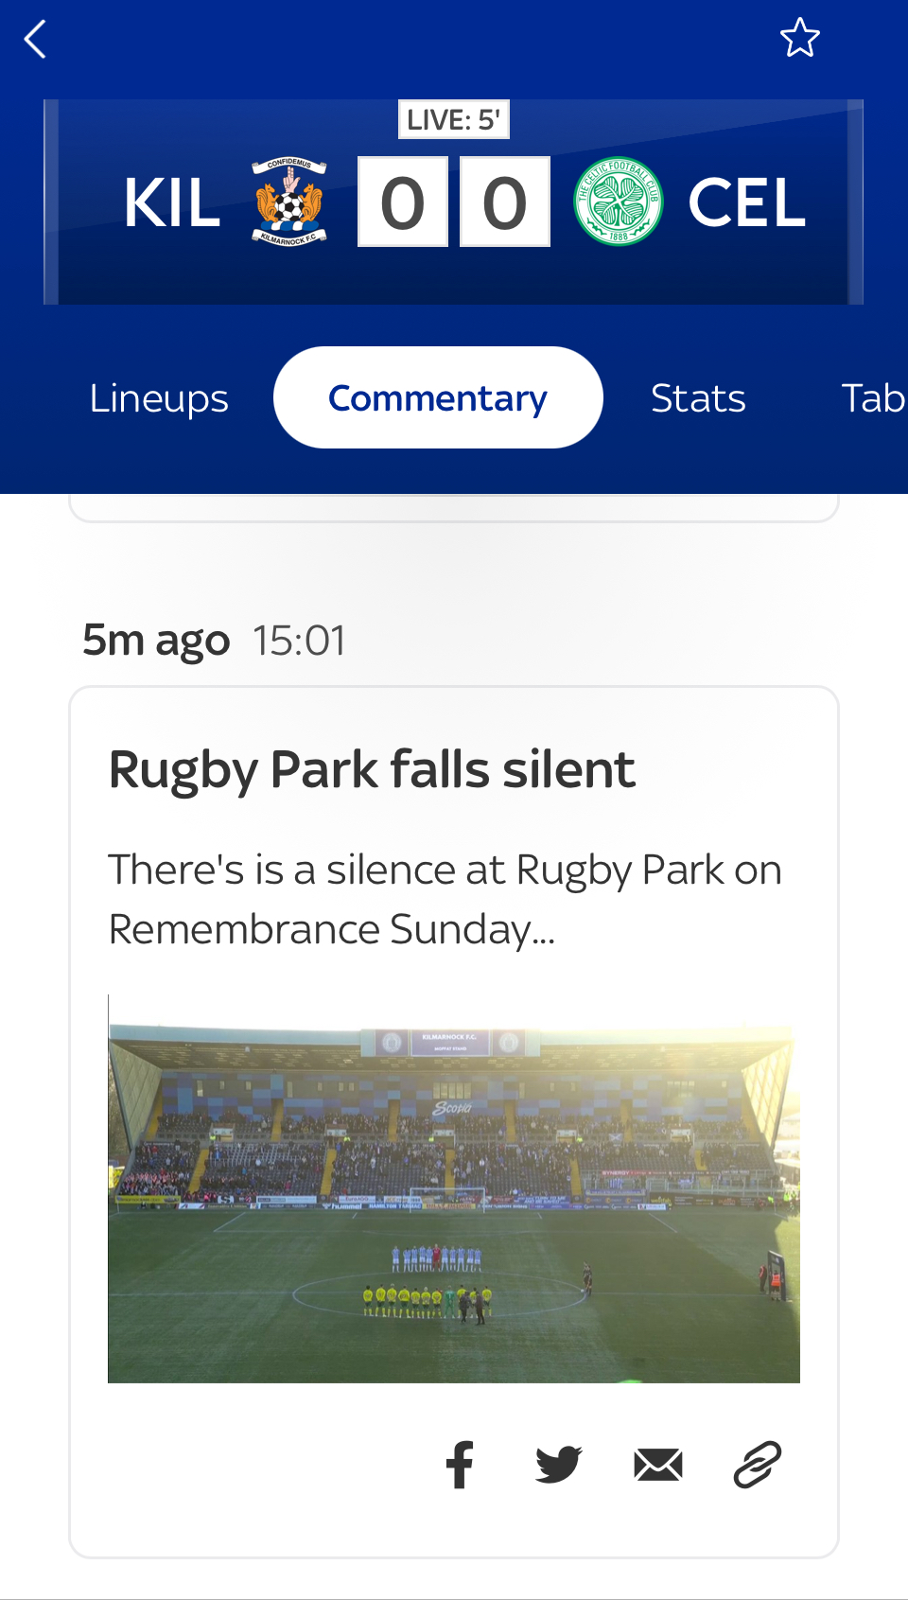
Task: Tap the 15:01 post timestamp
Action: point(299,641)
